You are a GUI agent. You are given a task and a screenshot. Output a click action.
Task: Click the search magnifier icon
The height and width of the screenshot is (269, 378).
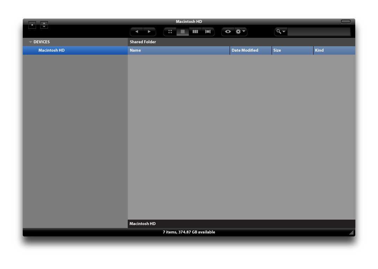(279, 32)
